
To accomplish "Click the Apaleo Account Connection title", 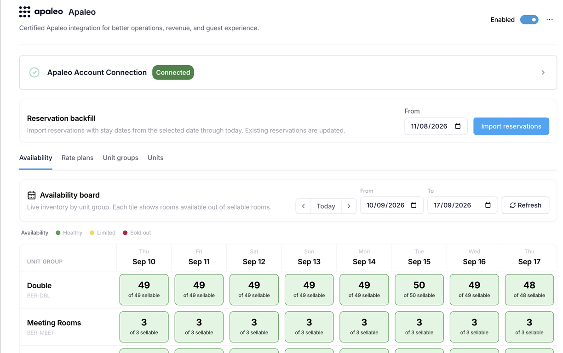I will (x=97, y=73).
